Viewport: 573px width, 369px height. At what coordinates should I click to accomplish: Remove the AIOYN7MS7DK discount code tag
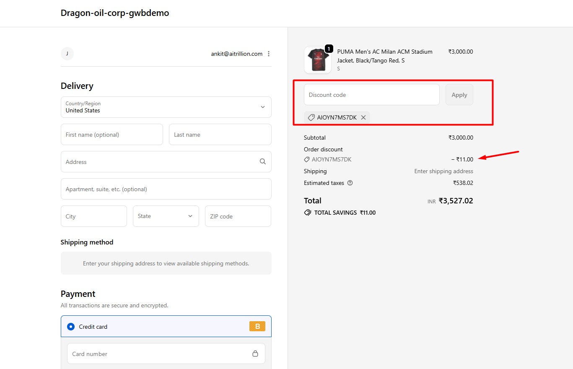pos(363,117)
